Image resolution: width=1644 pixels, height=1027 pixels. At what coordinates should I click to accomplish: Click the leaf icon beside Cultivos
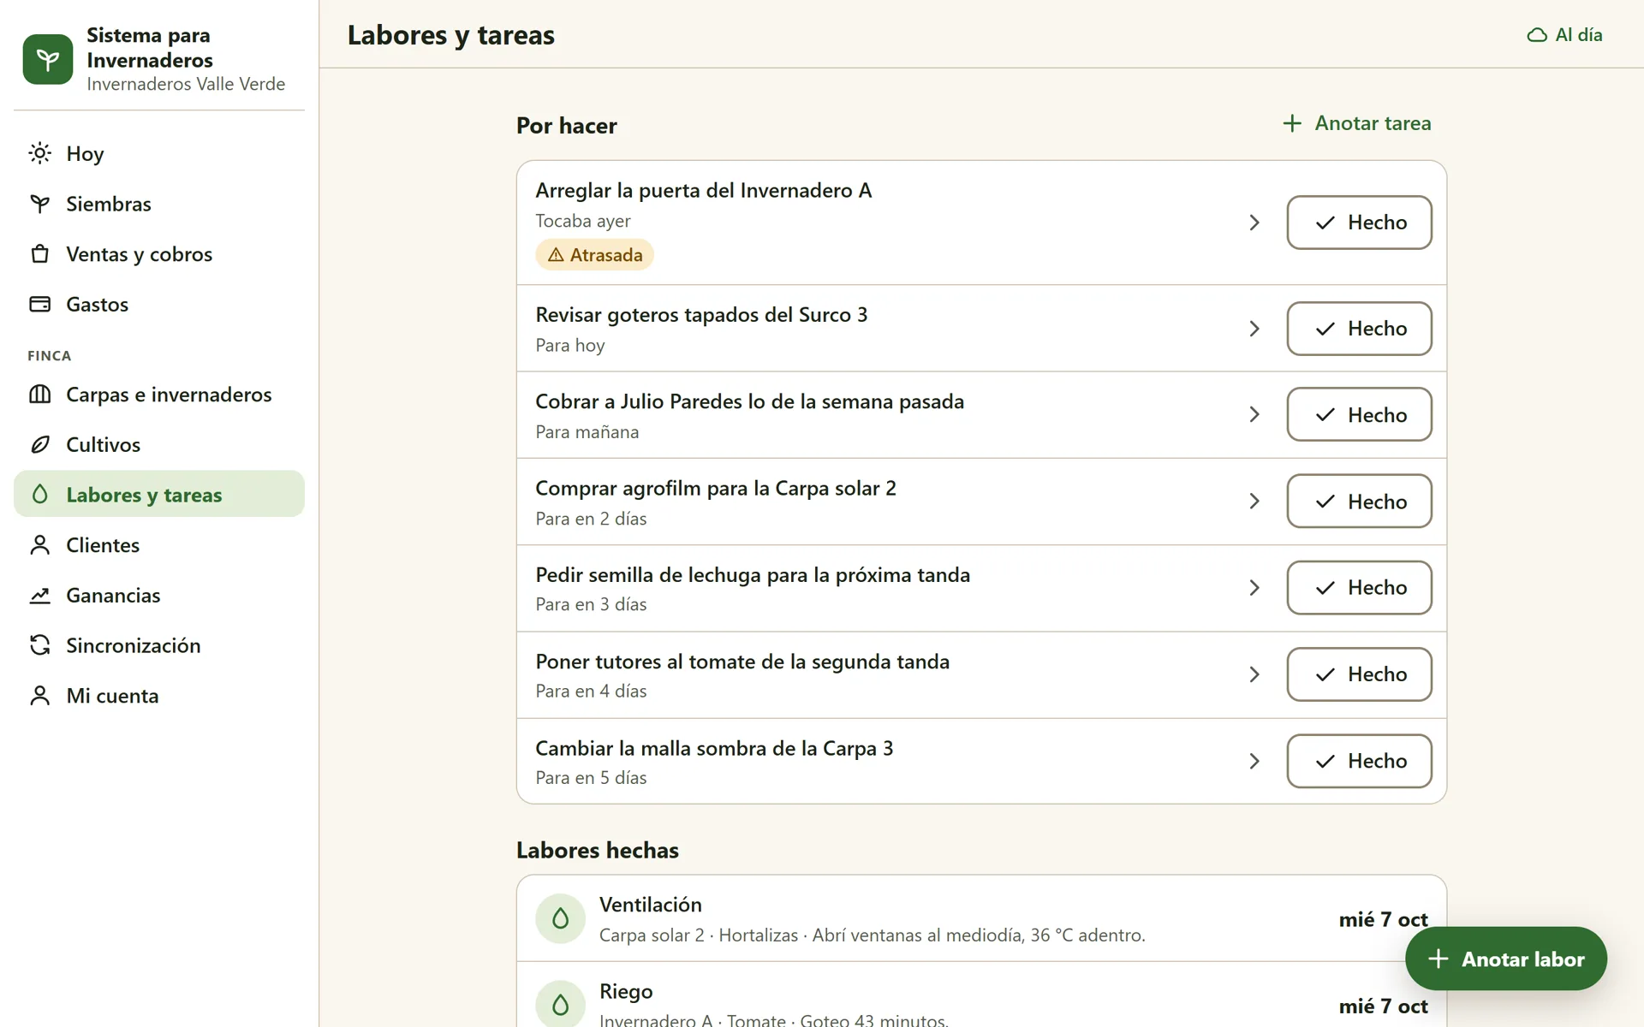coord(39,444)
